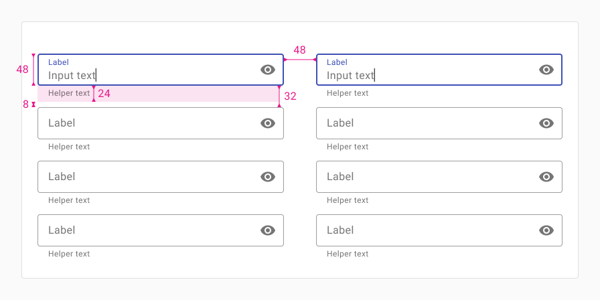This screenshot has width=600, height=300.
Task: Click eye icon in bottom-right field
Action: click(x=546, y=230)
